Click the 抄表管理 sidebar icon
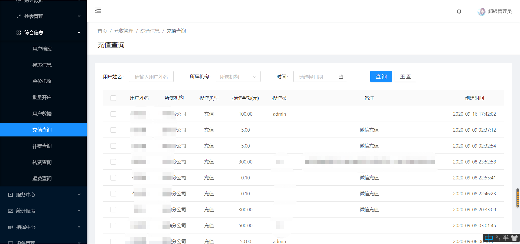Image resolution: width=520 pixels, height=244 pixels. click(18, 16)
